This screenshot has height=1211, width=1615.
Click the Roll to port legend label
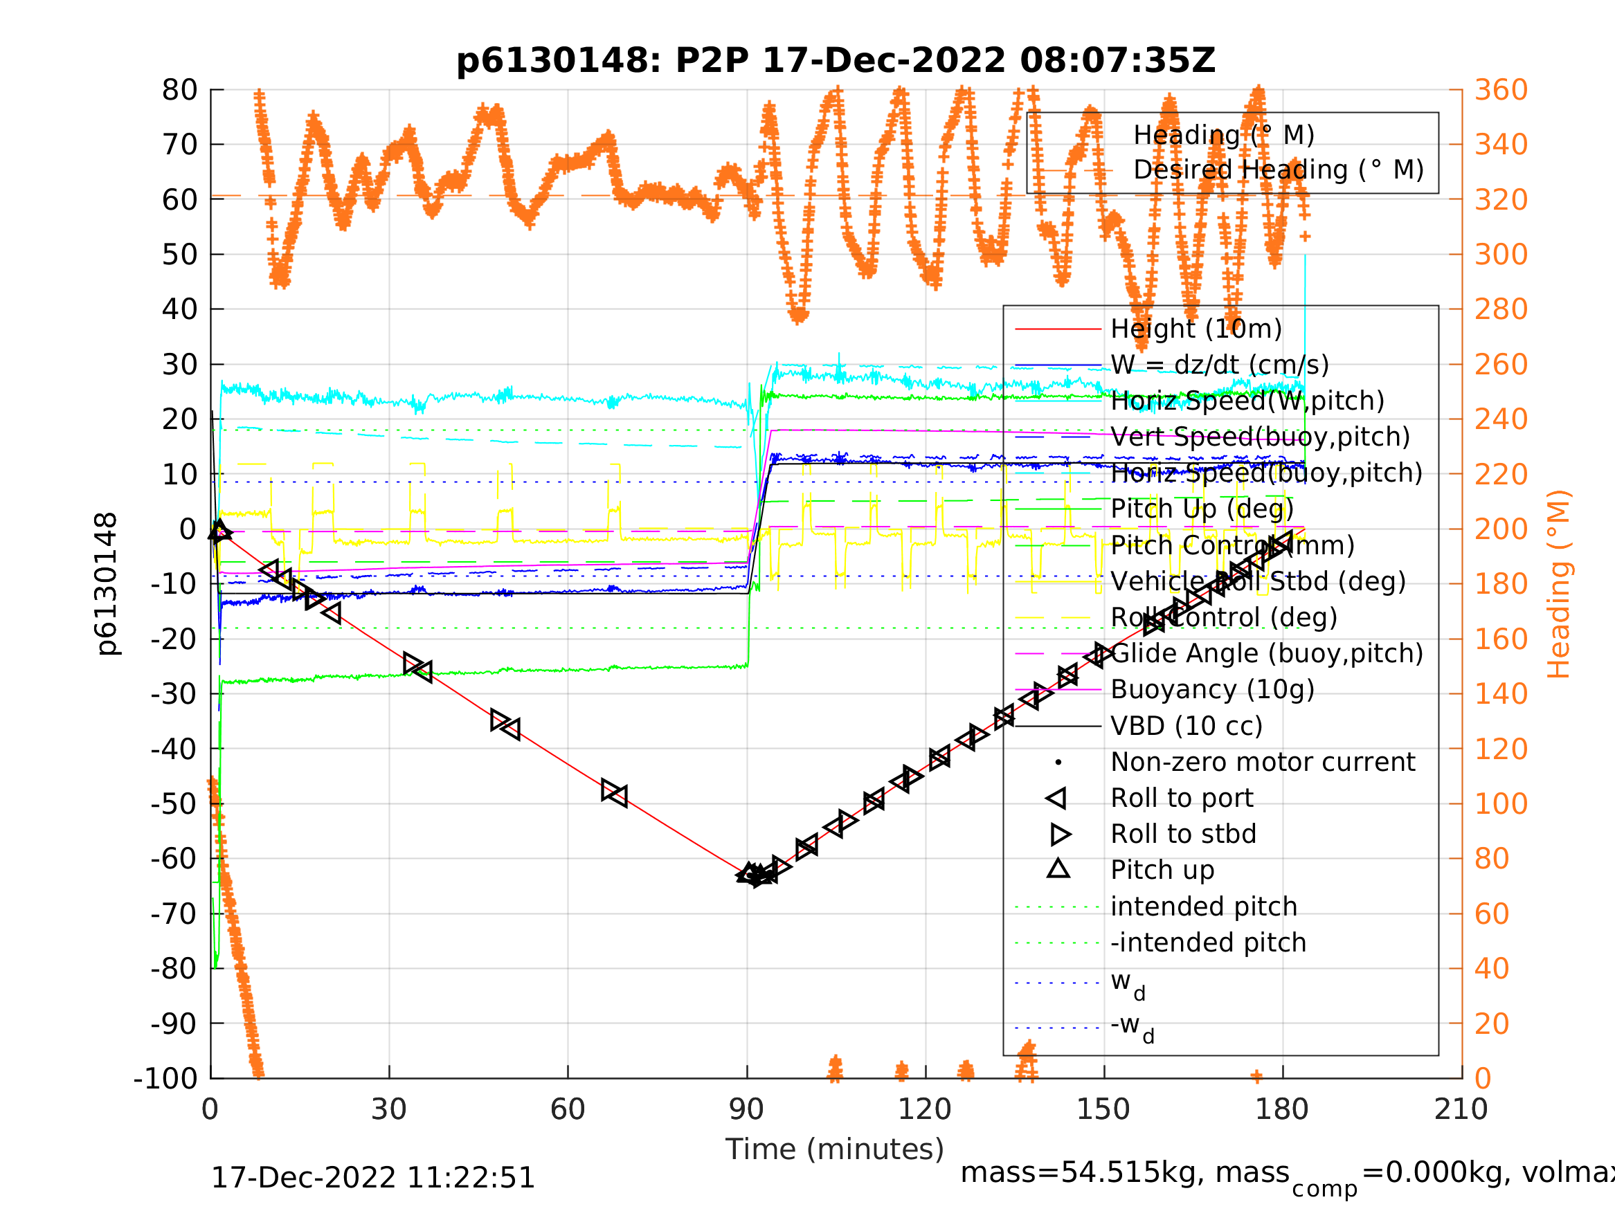tap(1182, 798)
